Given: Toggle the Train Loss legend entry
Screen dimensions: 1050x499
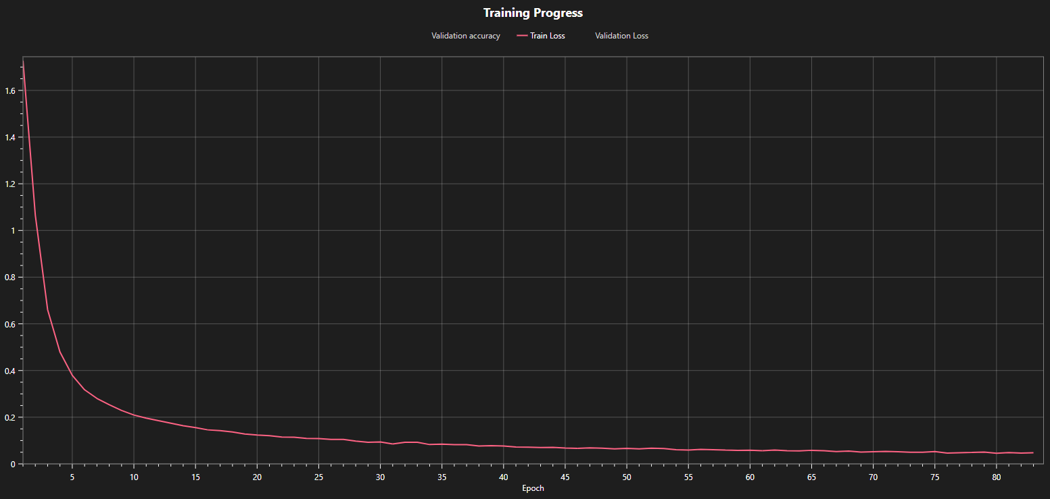Looking at the screenshot, I should tap(548, 36).
